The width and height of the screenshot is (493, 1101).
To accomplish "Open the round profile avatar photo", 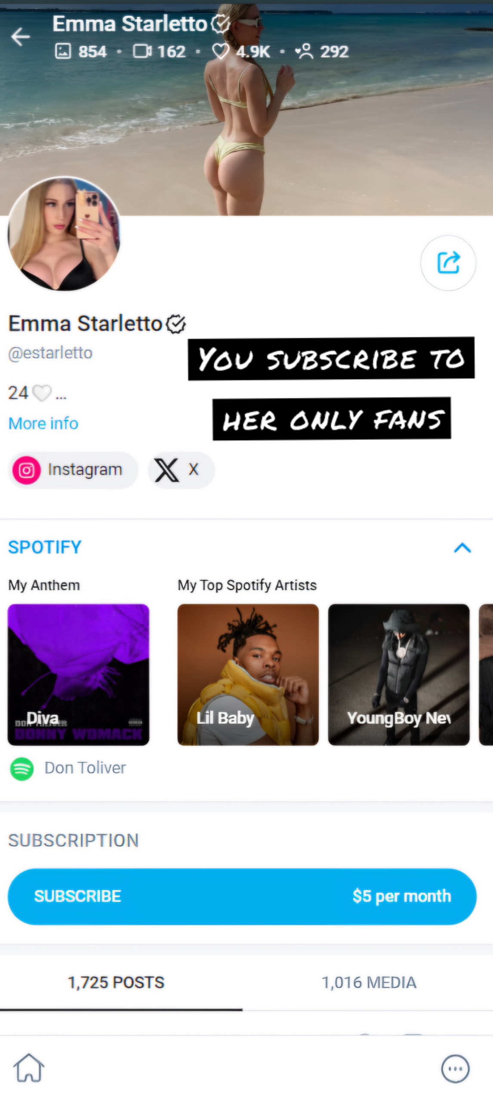I will 64,234.
